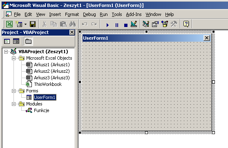Toggle Folders view in Project panel
Viewport: 228px width, 148px height.
[28, 41]
